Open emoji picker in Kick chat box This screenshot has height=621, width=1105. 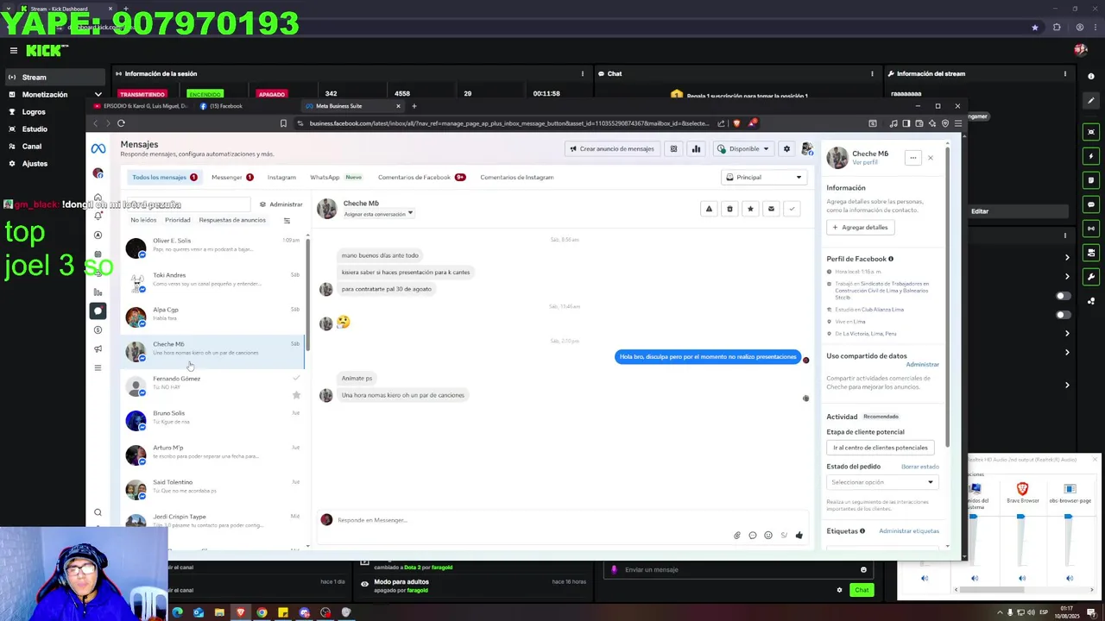coord(863,569)
